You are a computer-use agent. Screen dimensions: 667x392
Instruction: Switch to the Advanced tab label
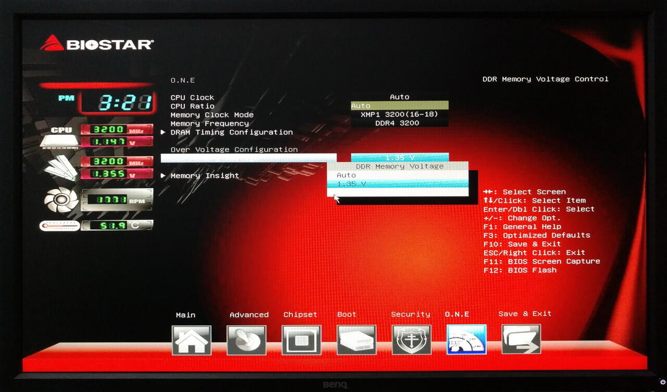pos(249,315)
